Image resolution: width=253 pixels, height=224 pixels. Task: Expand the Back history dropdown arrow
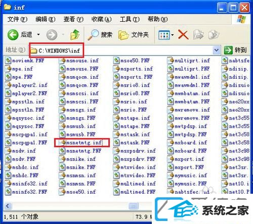[x=38, y=35]
